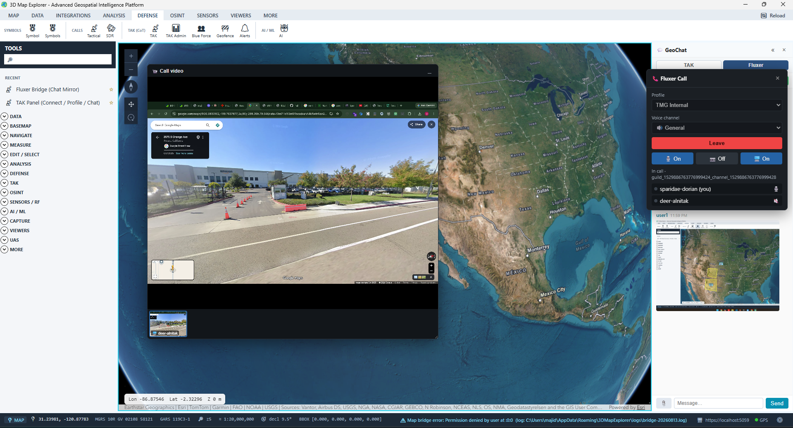Zoom out on the globe map
The height and width of the screenshot is (428, 793).
131,69
